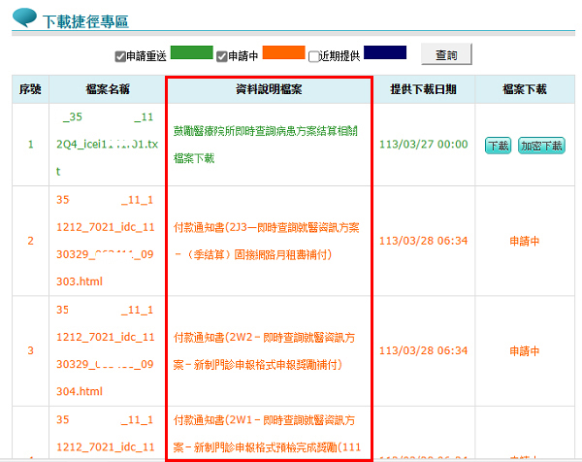Click the 檔案名稱 column header
The height and width of the screenshot is (462, 582).
click(107, 89)
